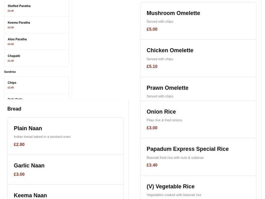Click the £5.00 Mushroom Omelette price
The height and width of the screenshot is (199, 265).
pyautogui.click(x=152, y=29)
